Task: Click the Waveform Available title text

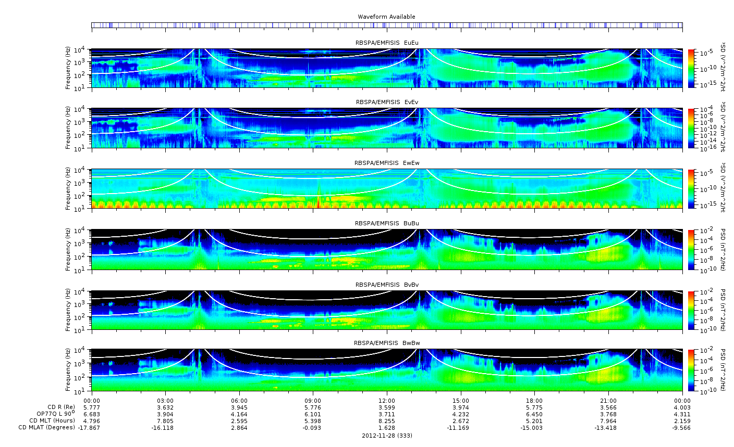Action: pyautogui.click(x=387, y=17)
